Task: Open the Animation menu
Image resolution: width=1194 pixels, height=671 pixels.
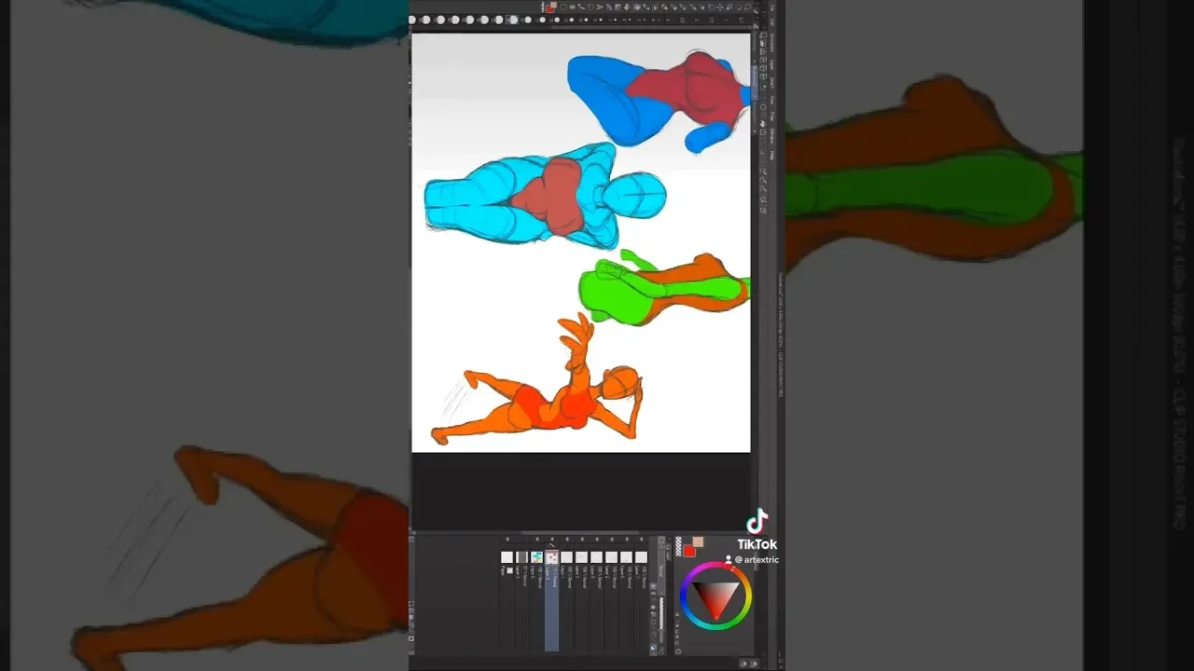Action: click(x=772, y=44)
